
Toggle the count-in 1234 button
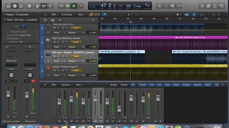pos(179,6)
